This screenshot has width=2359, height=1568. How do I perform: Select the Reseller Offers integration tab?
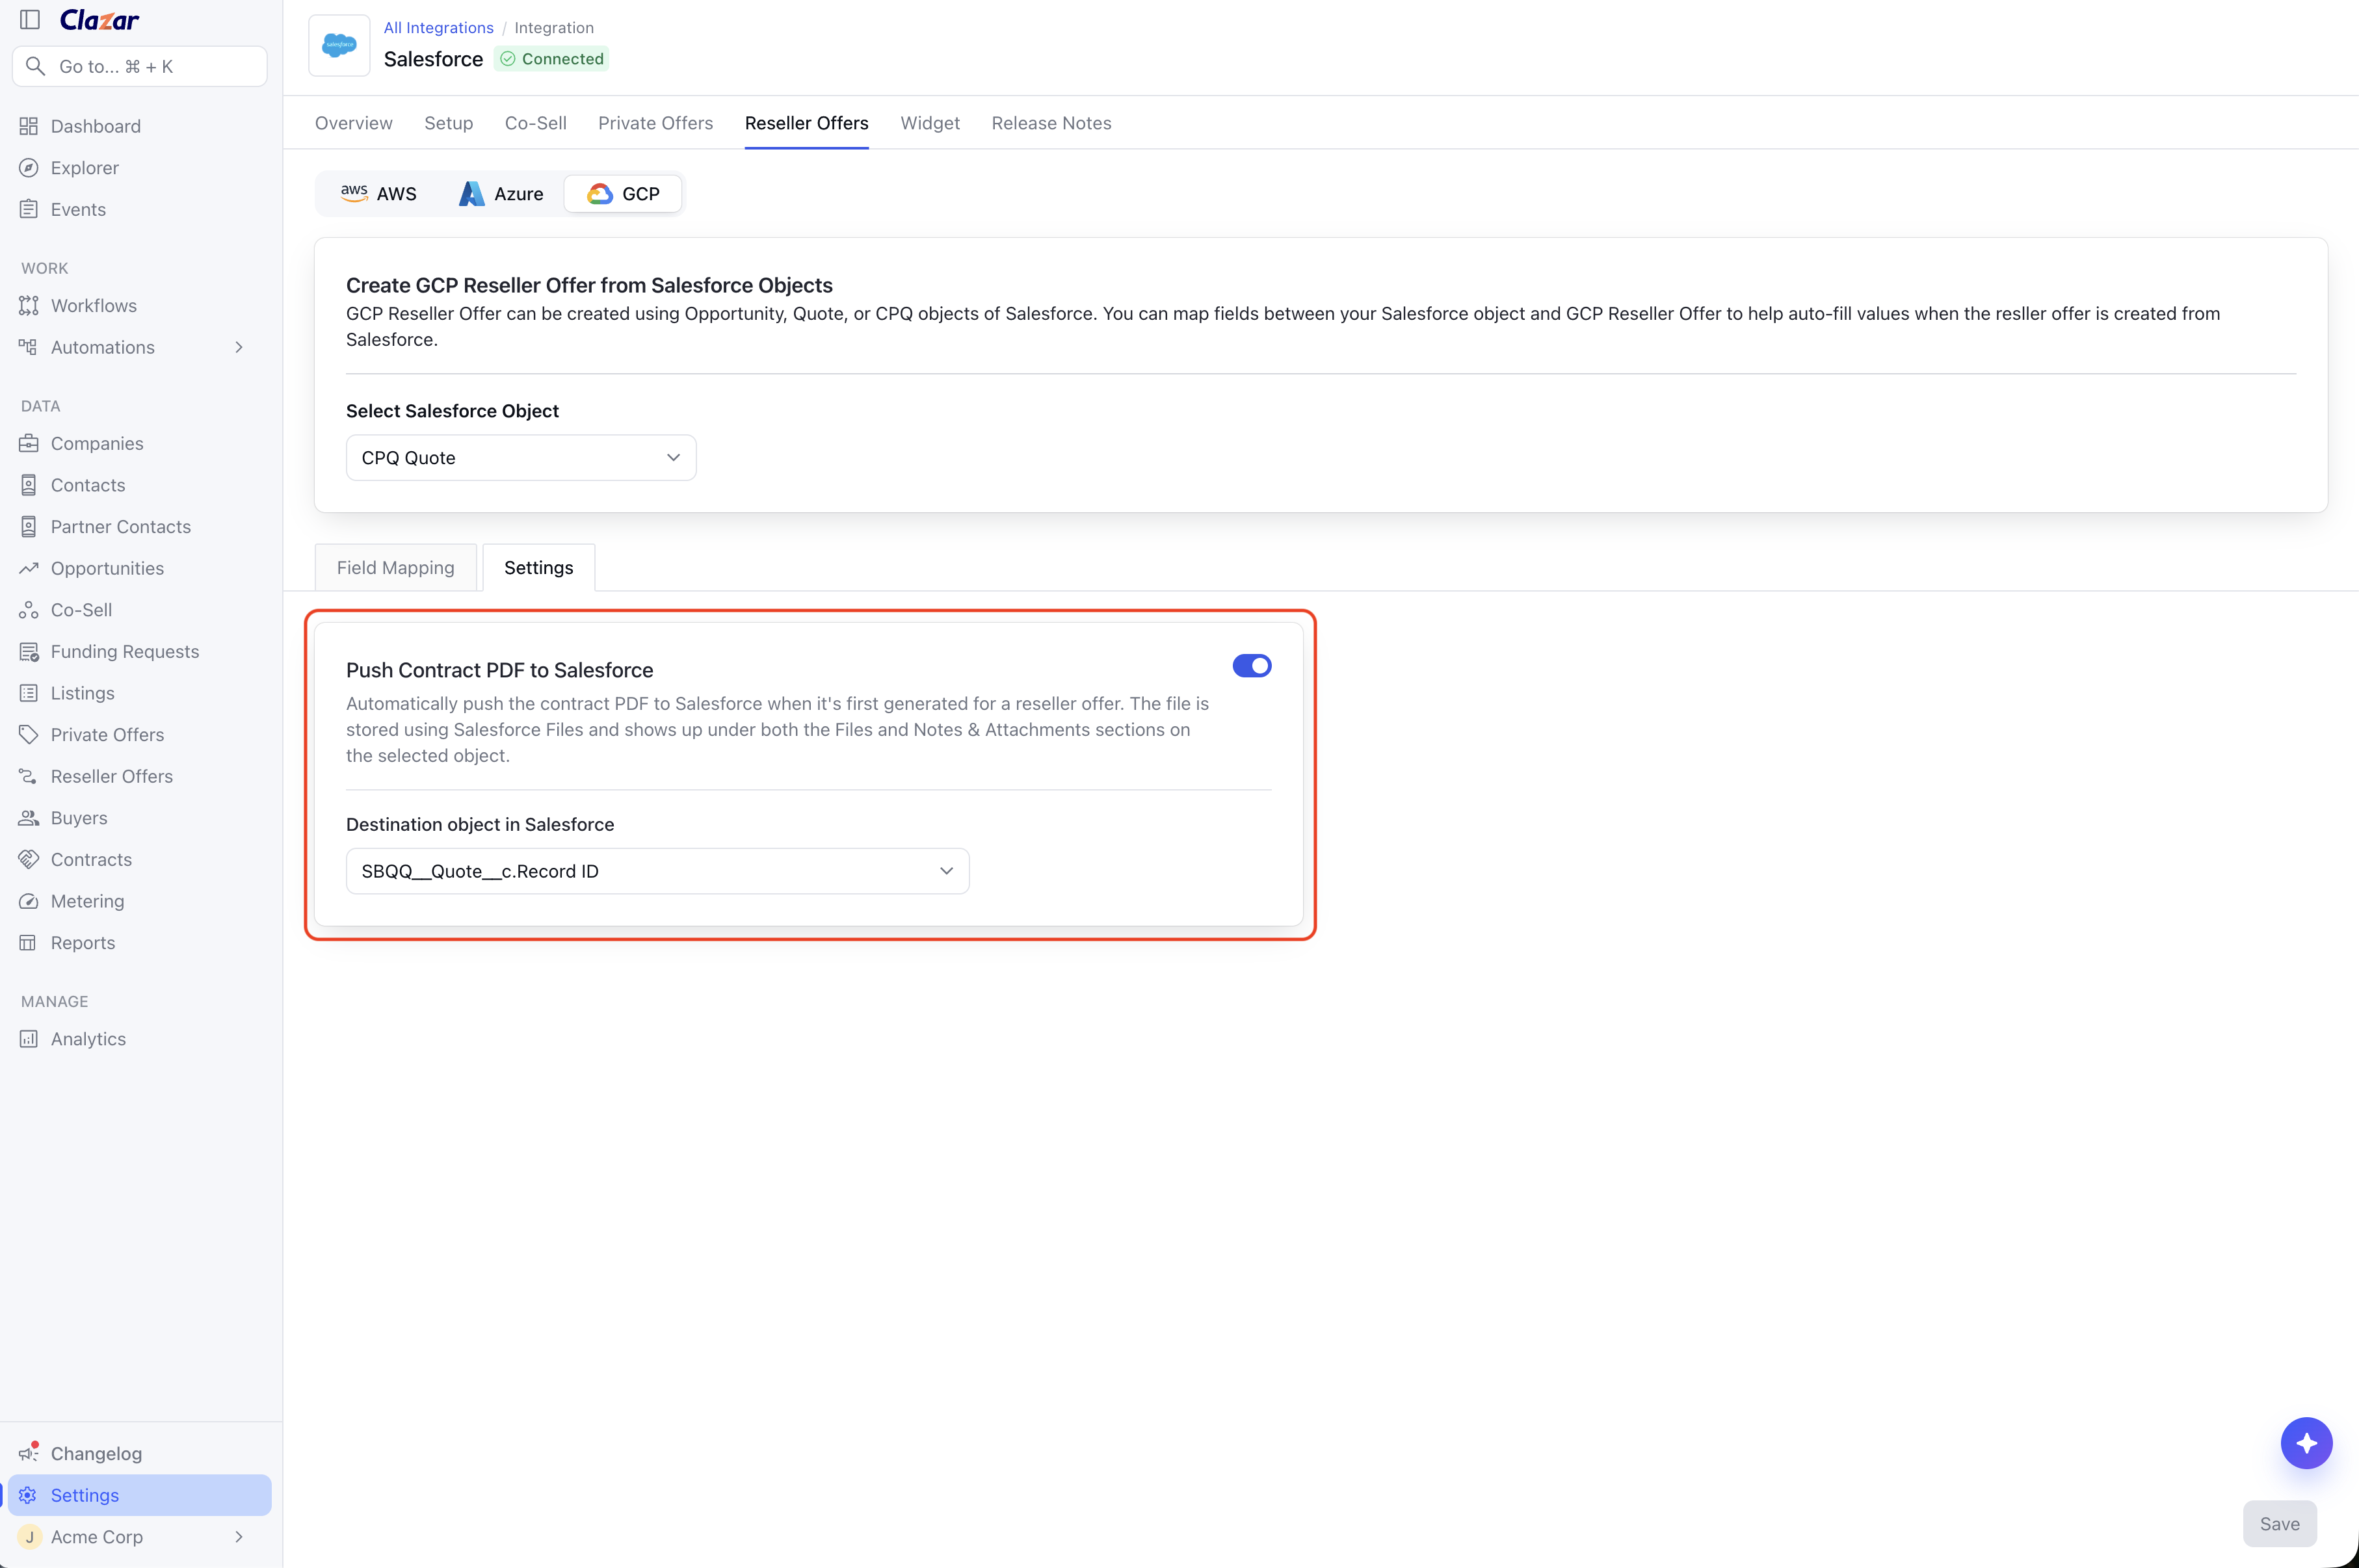point(807,123)
